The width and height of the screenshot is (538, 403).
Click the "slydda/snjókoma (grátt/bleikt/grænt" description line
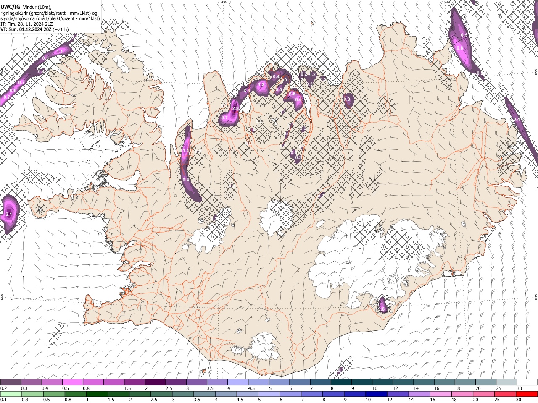coord(50,18)
